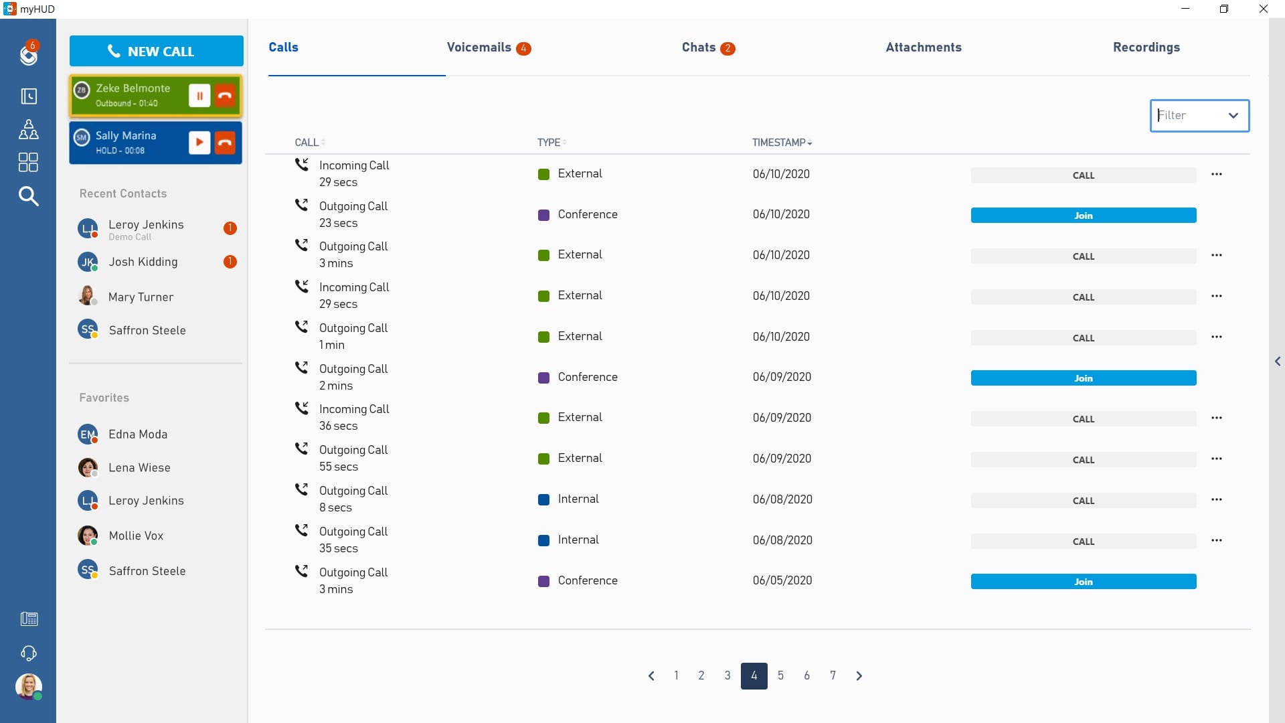Resume the held Sally Marina call
Viewport: 1285px width, 723px height.
(x=199, y=143)
